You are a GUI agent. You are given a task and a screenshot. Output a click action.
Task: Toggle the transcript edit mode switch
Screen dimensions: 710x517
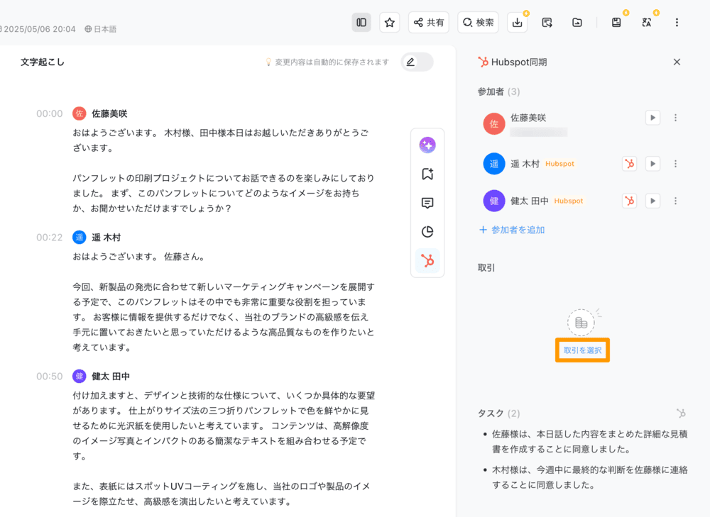(x=417, y=62)
